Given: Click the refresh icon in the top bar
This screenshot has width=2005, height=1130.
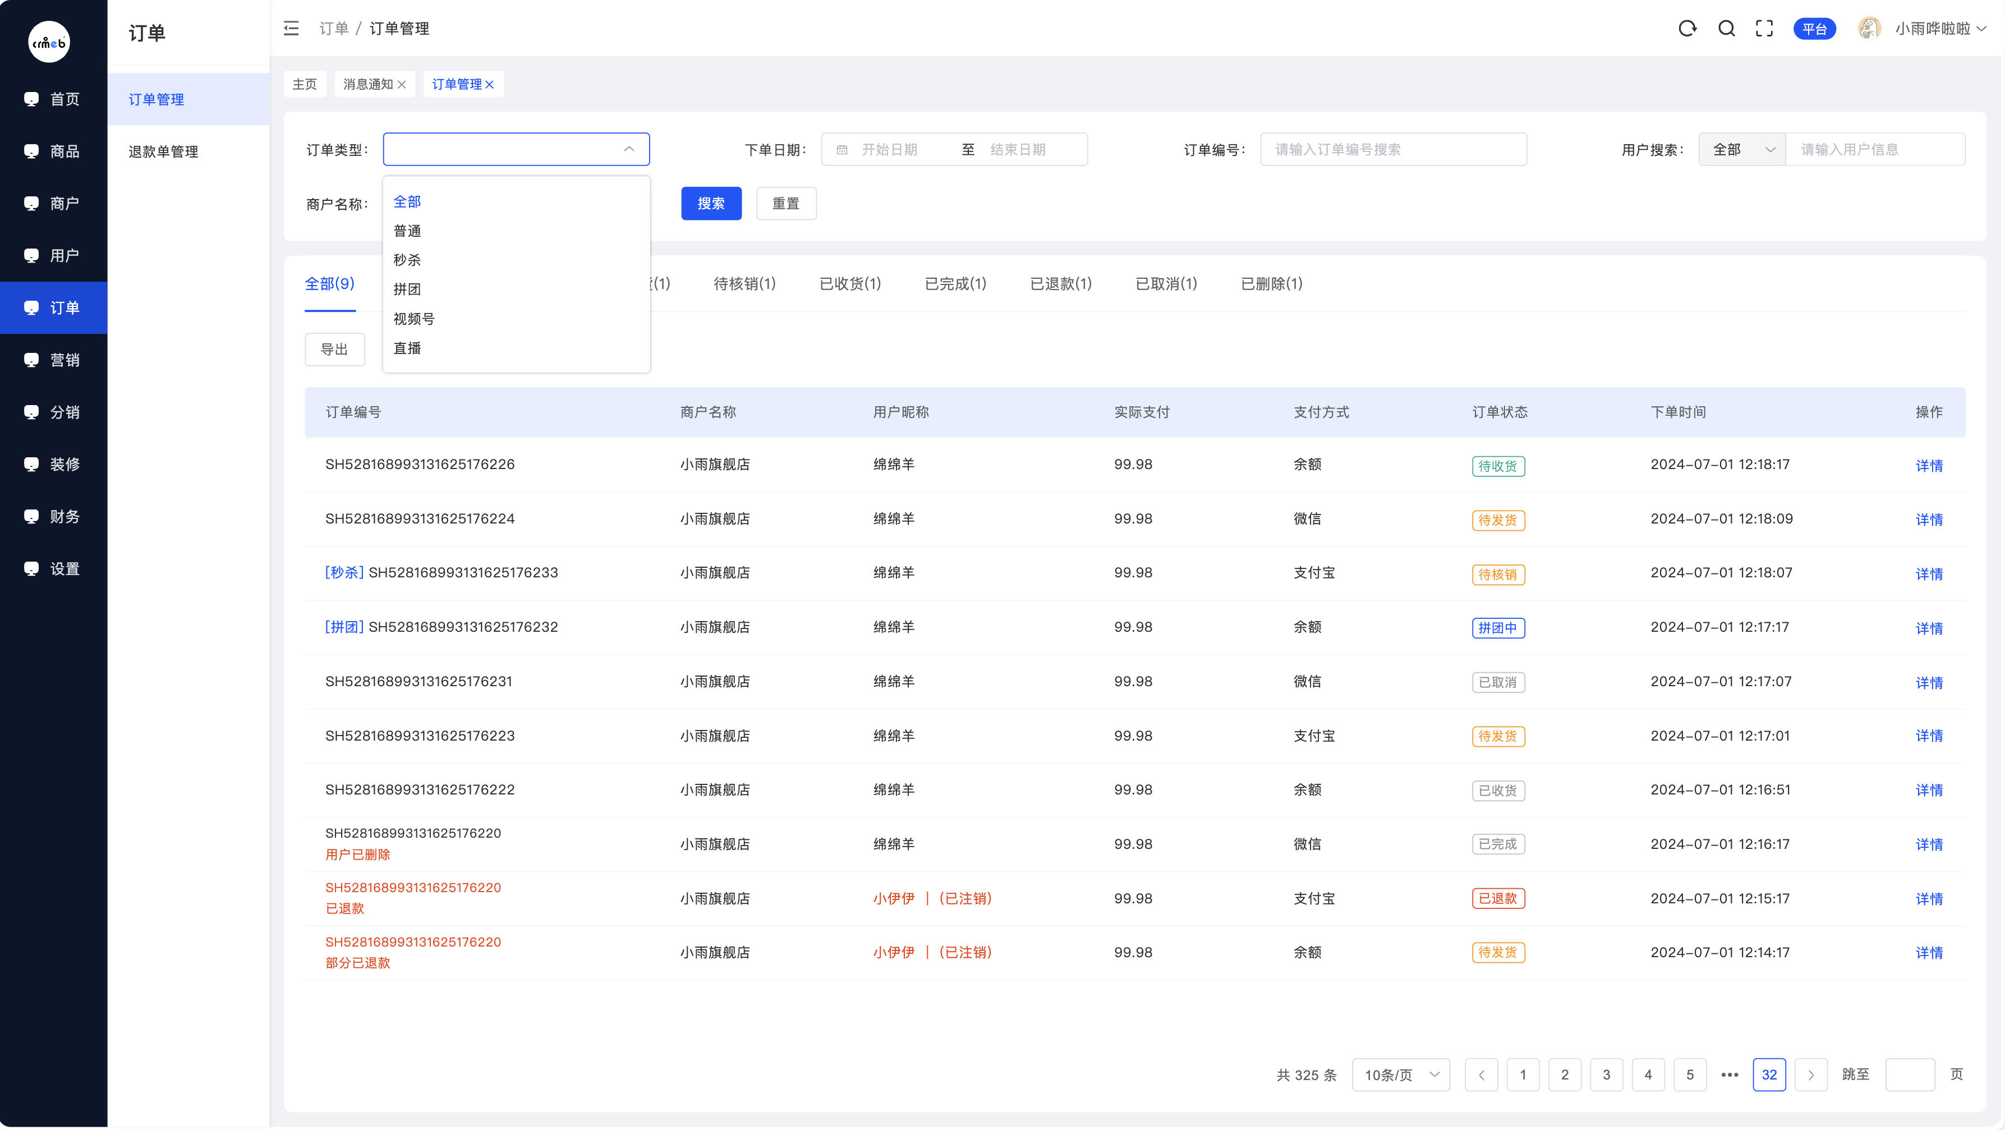Looking at the screenshot, I should pos(1687,29).
